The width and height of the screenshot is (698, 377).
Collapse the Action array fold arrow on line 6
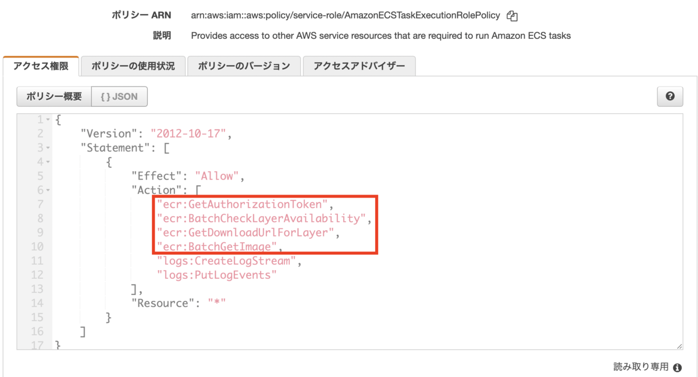(x=48, y=191)
